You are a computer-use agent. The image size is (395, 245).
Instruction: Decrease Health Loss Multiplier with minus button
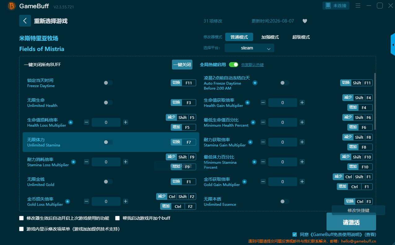(86, 122)
